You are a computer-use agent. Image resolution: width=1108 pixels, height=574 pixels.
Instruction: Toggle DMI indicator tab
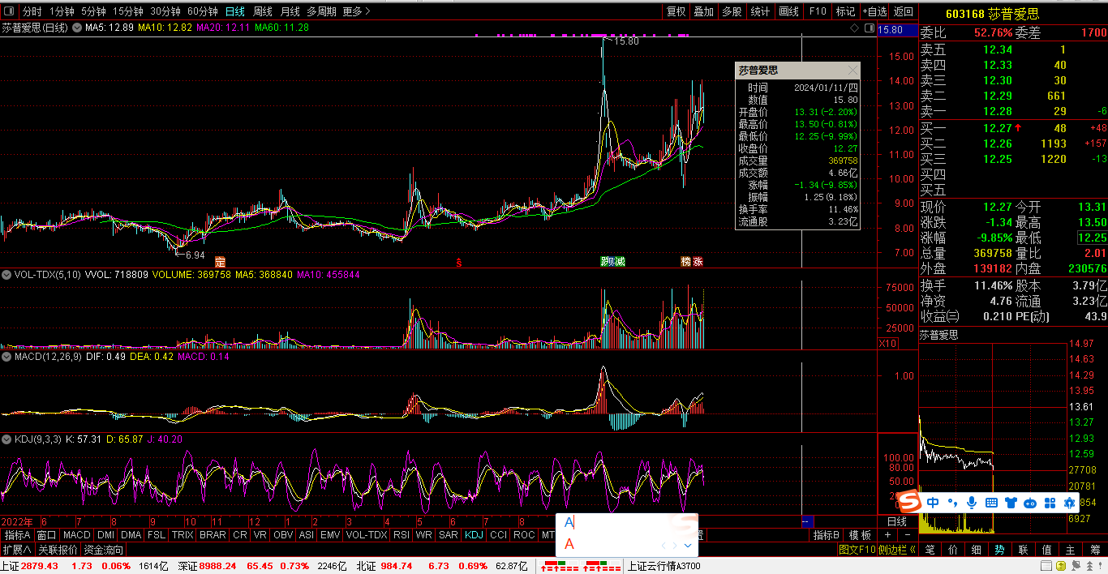point(106,535)
